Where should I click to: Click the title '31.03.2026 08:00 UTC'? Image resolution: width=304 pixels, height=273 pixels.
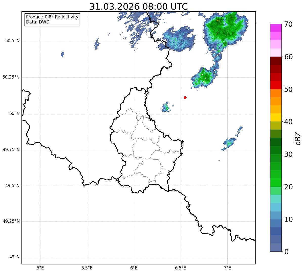139,7
